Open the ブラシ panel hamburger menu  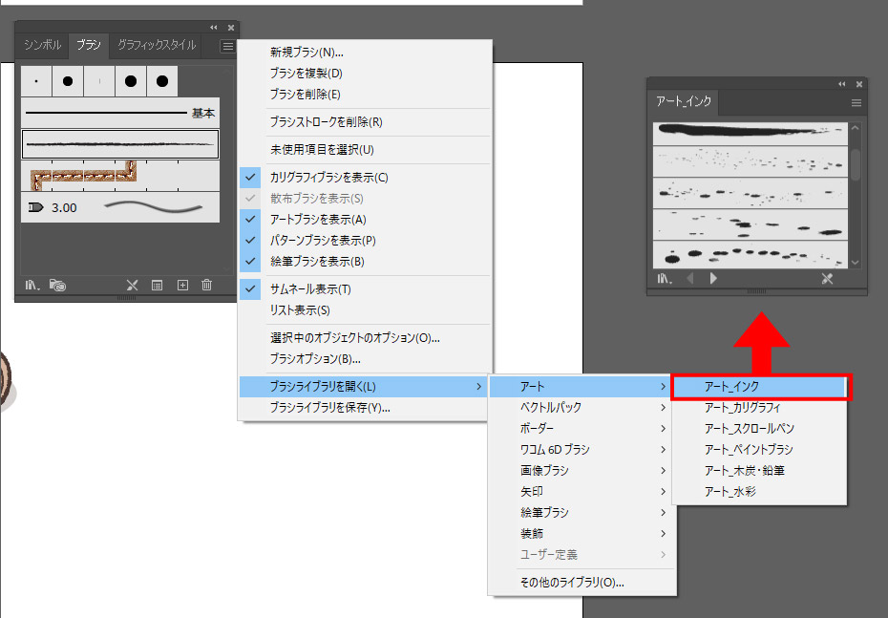(x=227, y=46)
